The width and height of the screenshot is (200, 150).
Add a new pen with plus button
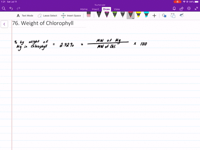(x=154, y=16)
